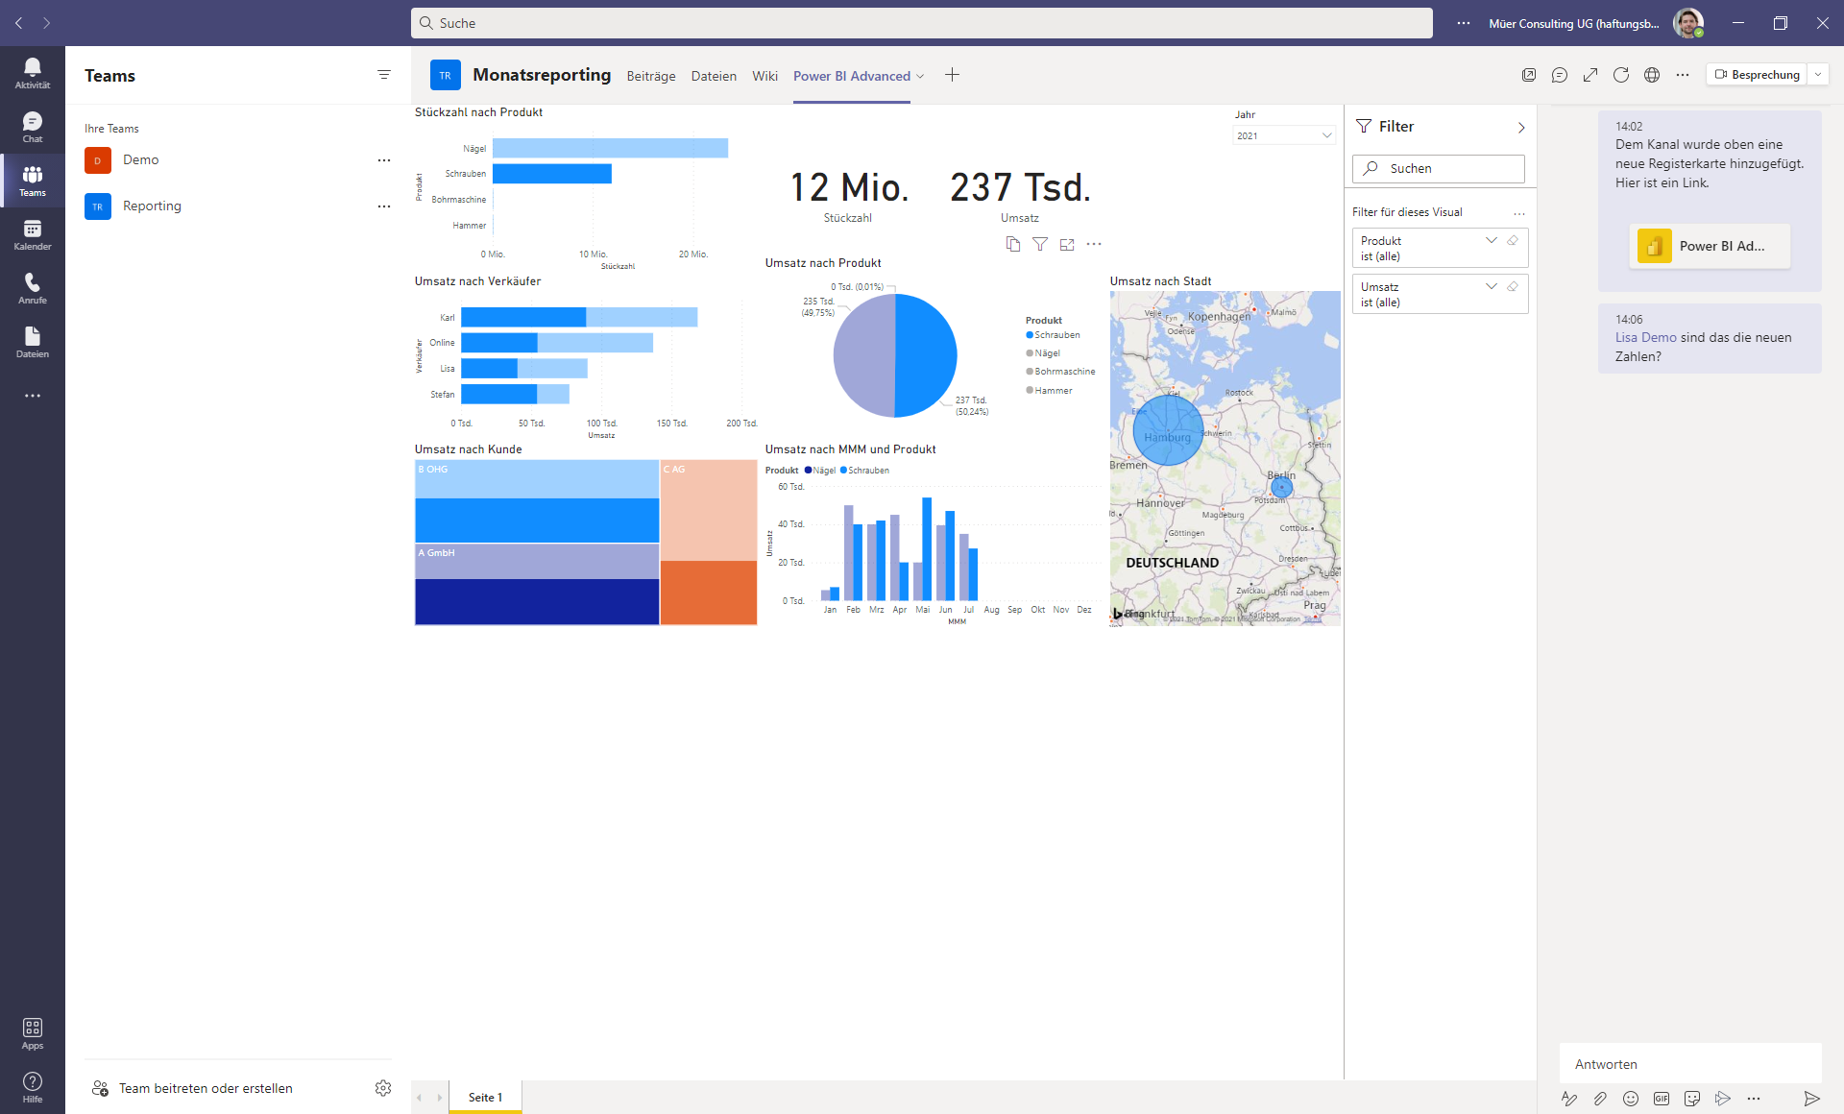Open the text format options
1844x1114 pixels.
(1569, 1099)
